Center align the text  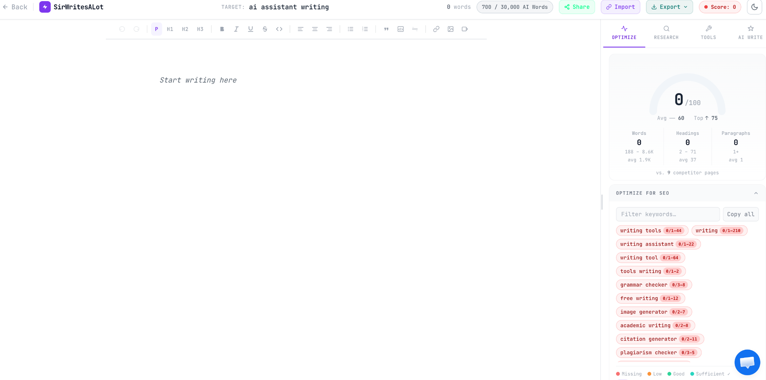click(315, 29)
